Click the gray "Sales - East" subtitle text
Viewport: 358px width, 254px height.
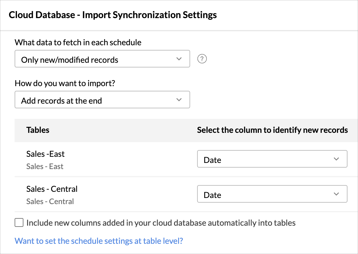coord(45,166)
